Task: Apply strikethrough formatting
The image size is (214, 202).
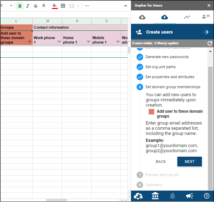Action: pos(36,6)
